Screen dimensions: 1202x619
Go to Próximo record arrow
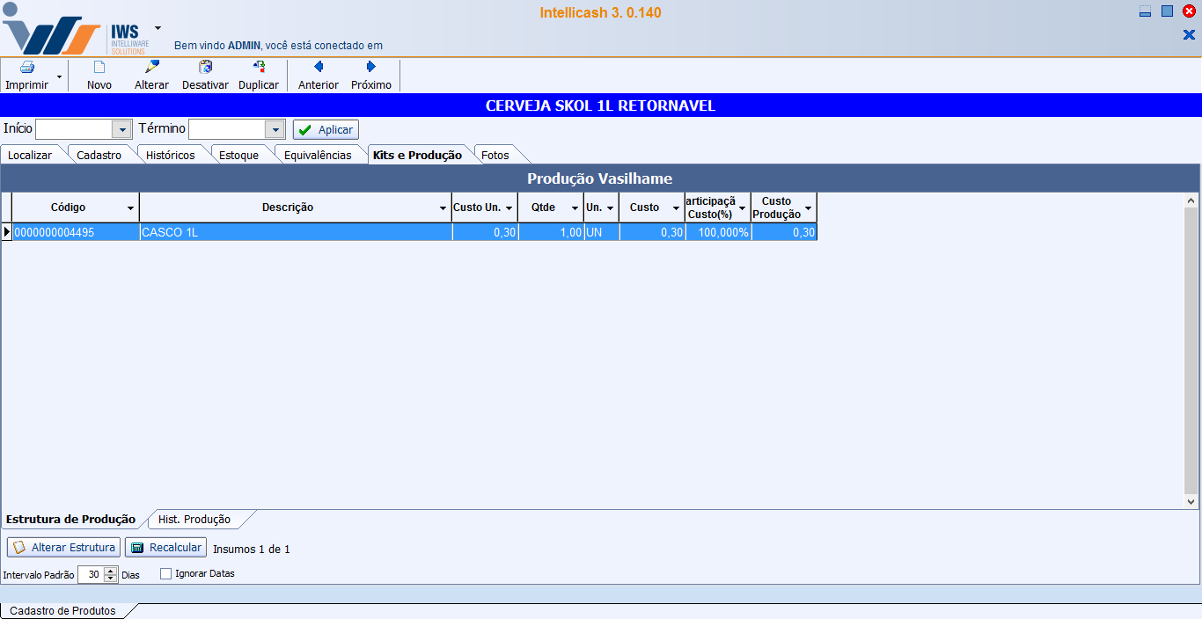[x=371, y=67]
